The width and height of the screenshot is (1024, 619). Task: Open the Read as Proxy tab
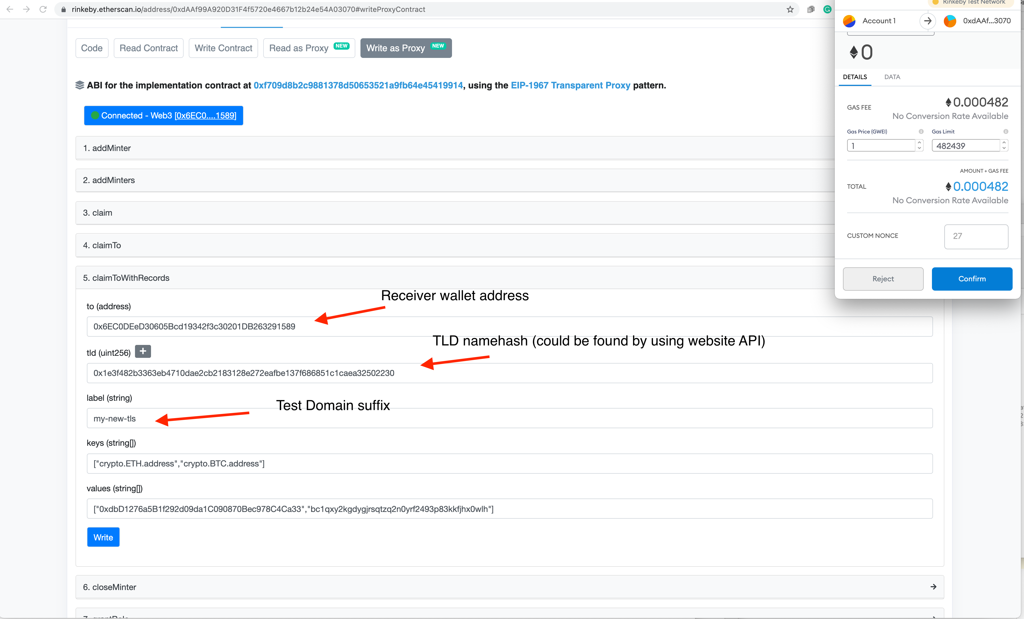[309, 48]
